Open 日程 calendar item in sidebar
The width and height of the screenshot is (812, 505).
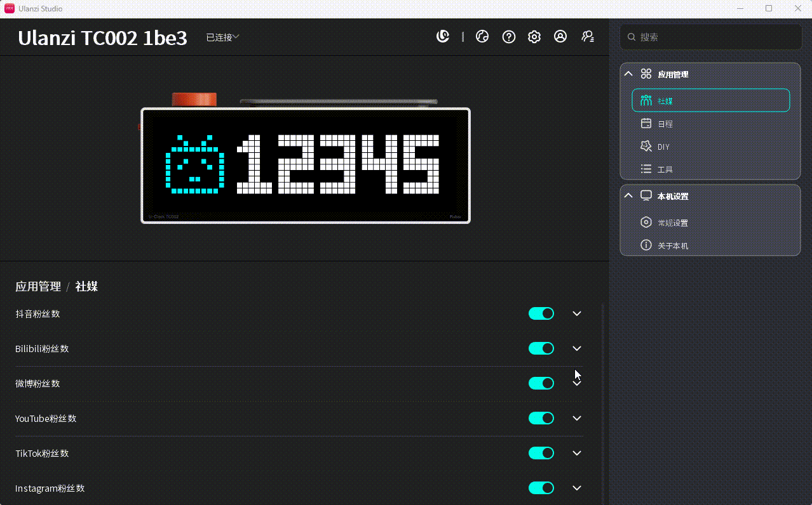710,124
